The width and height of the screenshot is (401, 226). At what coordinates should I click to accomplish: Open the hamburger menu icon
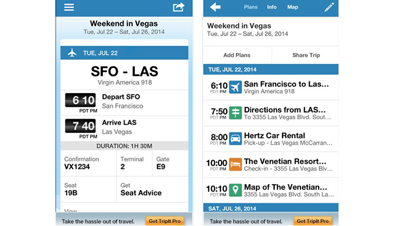click(69, 7)
